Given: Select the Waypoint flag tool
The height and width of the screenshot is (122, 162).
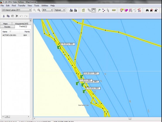Looking at the screenshot, I should 99,10.
